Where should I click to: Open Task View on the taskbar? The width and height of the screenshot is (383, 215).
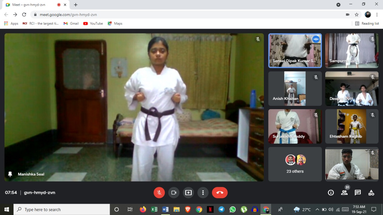coord(130,209)
